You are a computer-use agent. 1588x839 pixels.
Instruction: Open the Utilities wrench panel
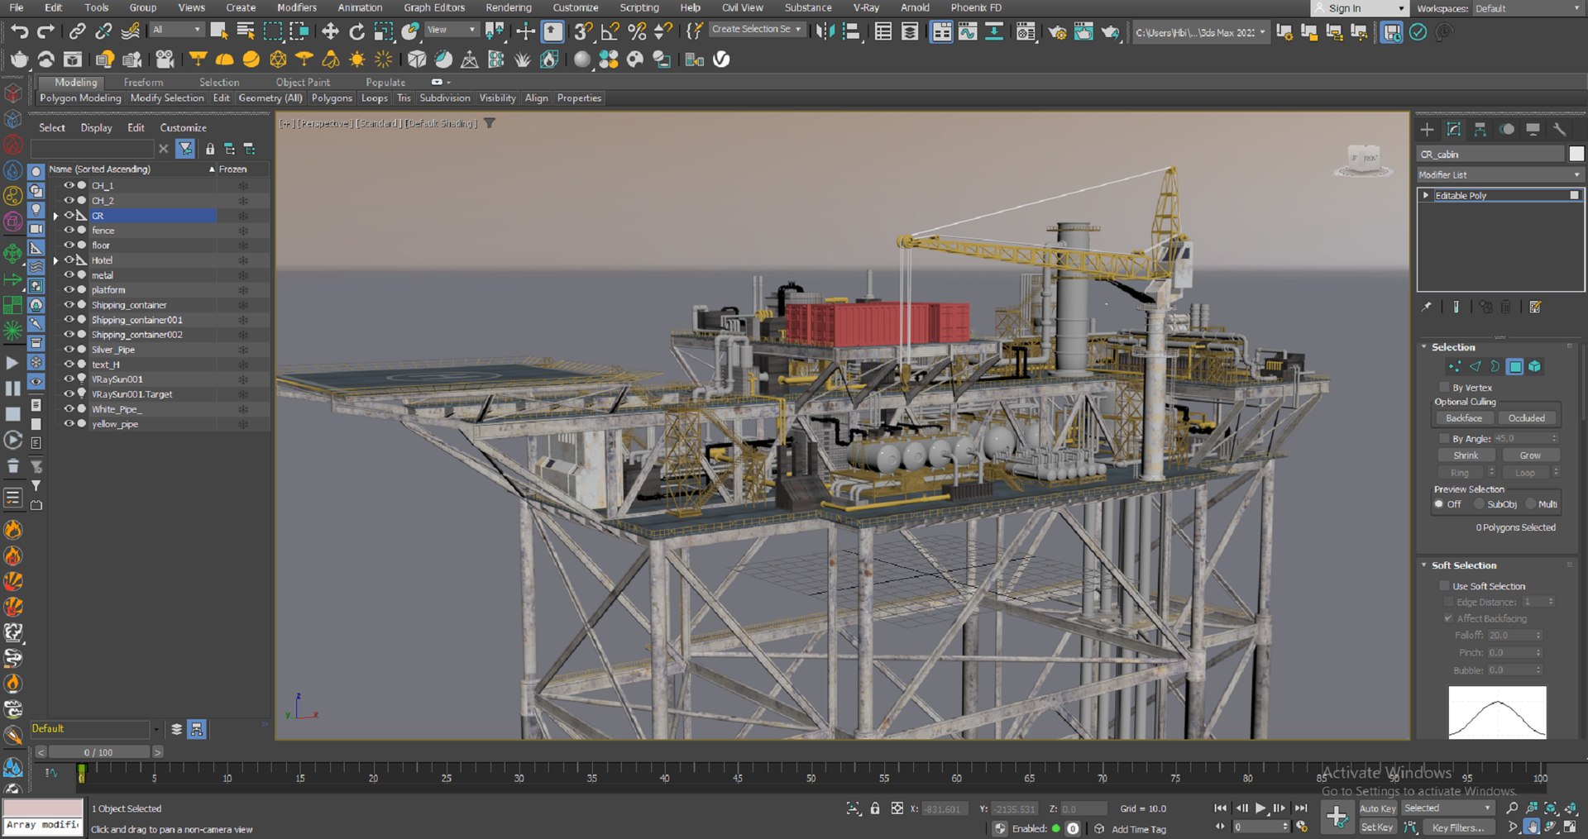[1559, 130]
